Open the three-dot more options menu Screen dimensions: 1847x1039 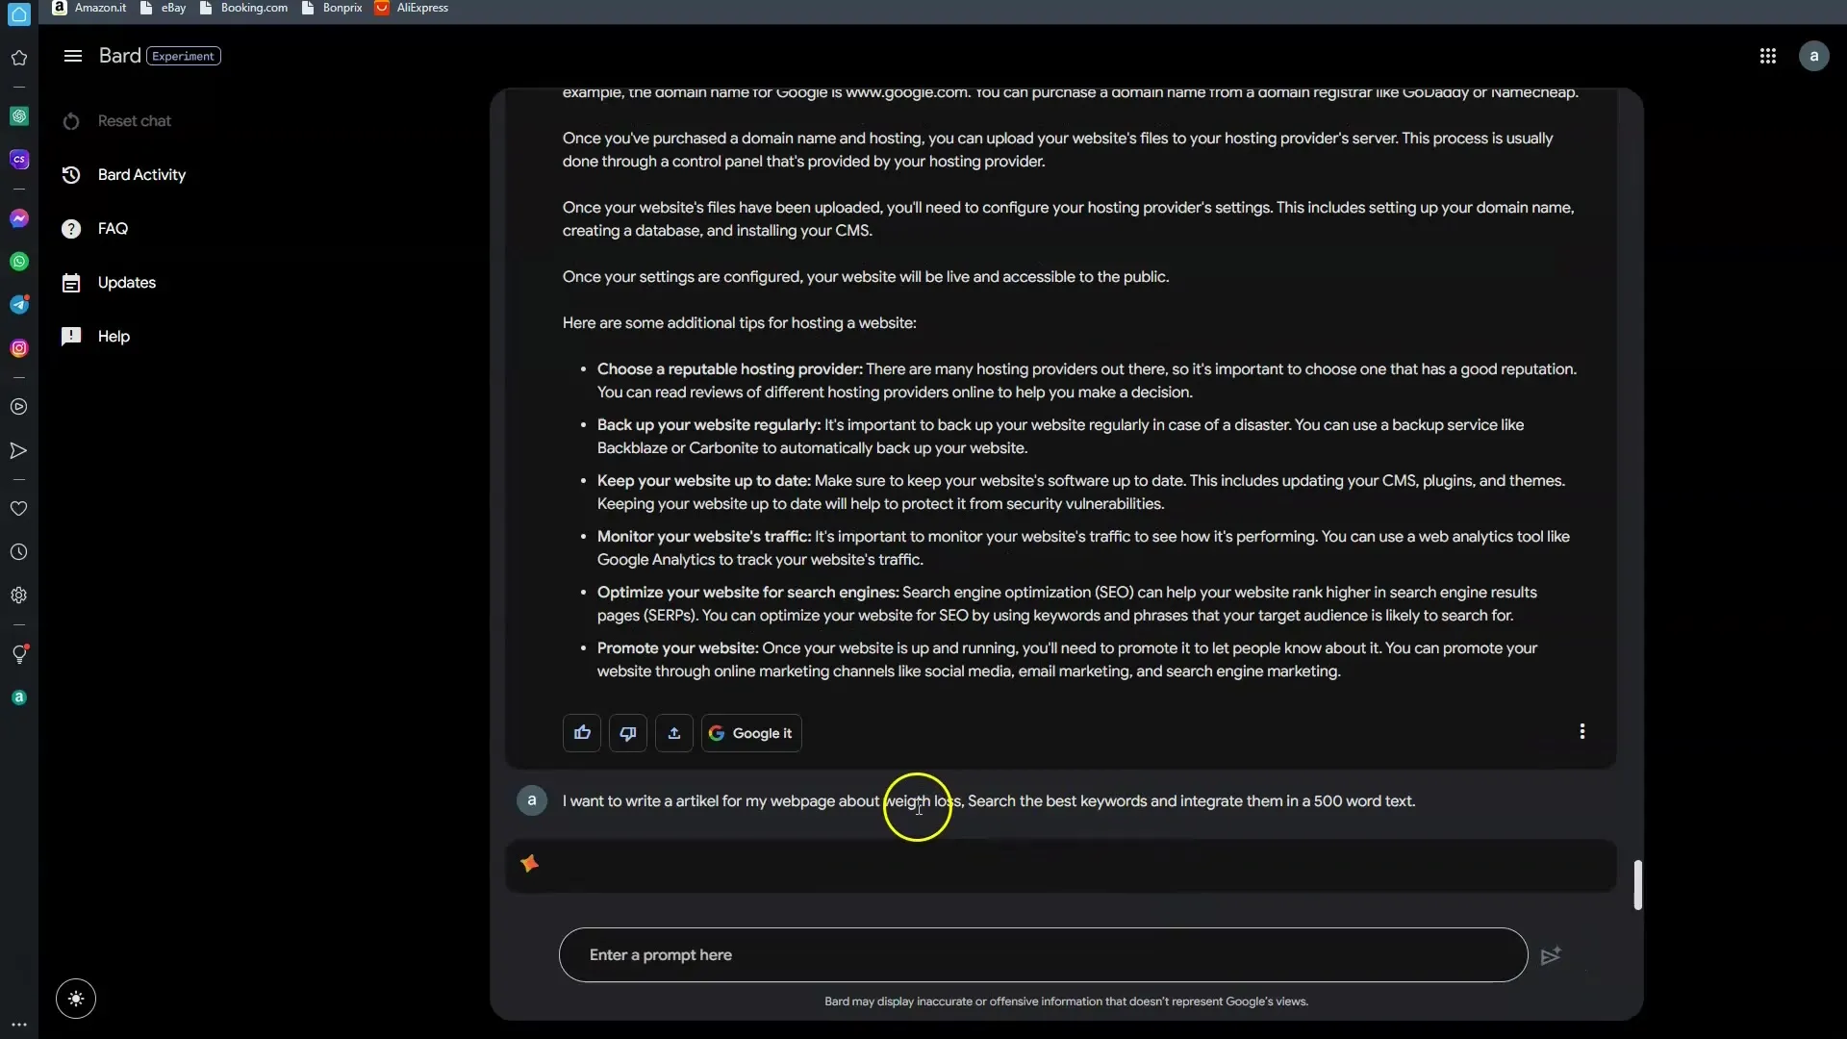(1583, 732)
